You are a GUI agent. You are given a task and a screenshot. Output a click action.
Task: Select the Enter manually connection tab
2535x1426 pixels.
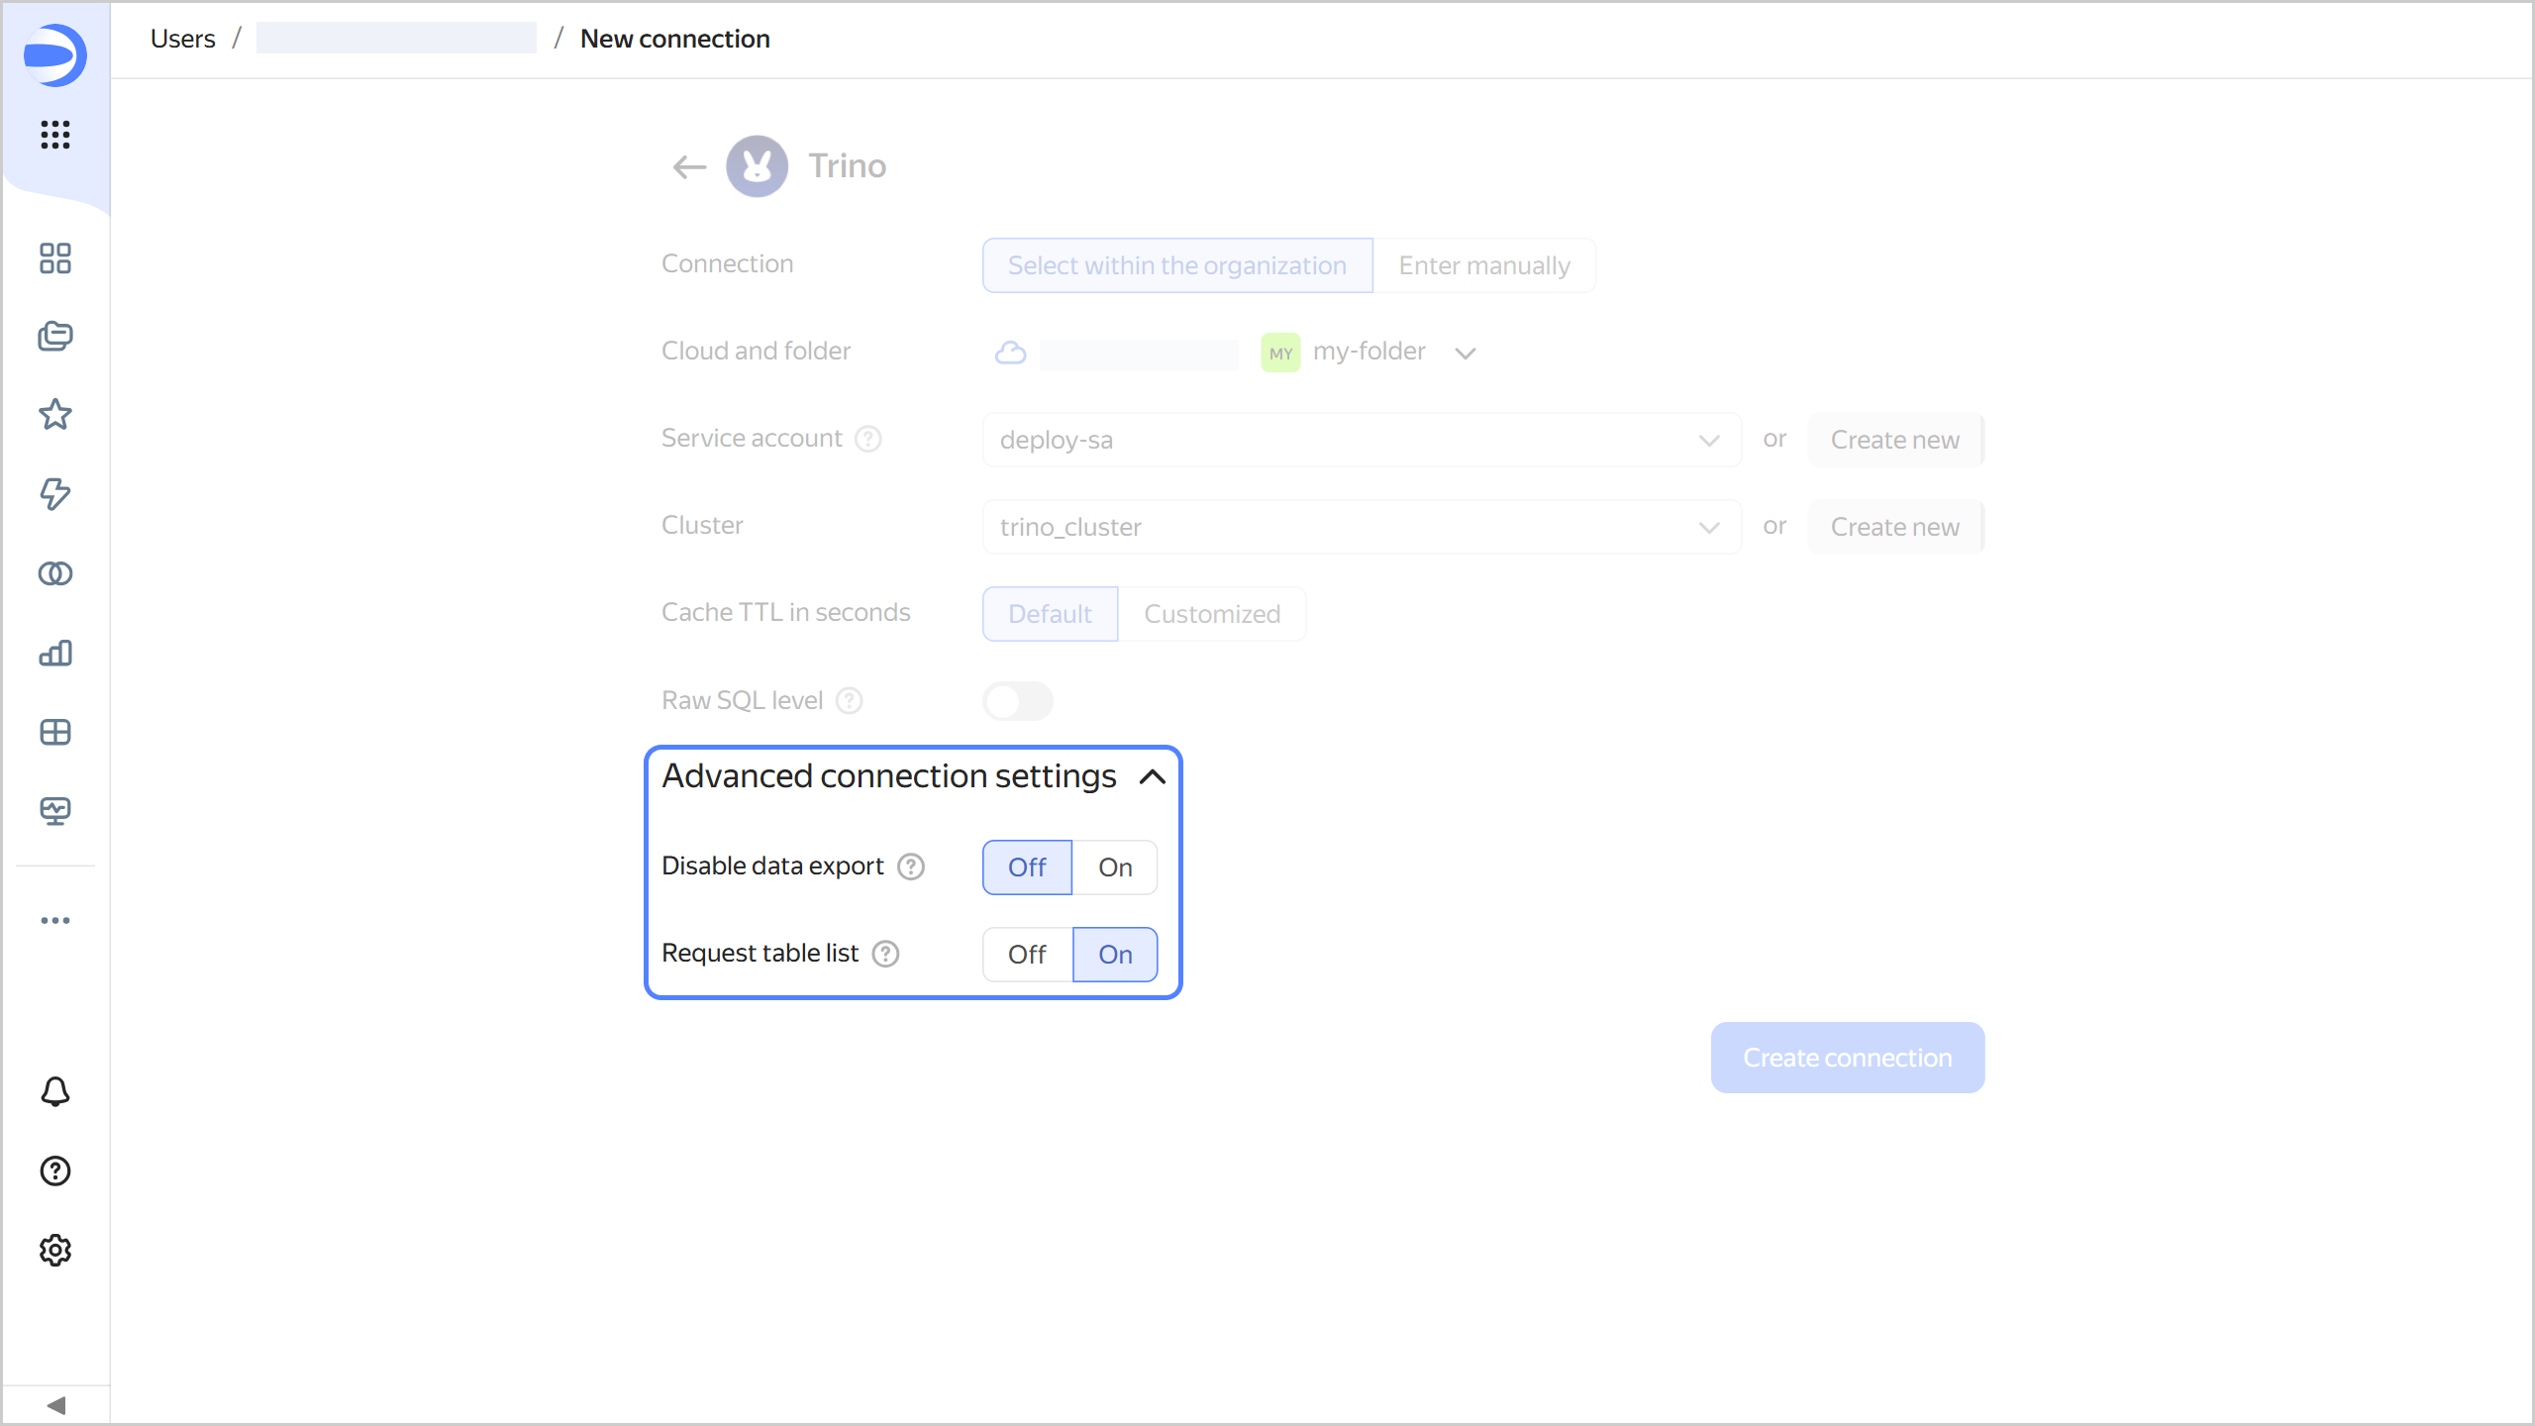pyautogui.click(x=1483, y=265)
